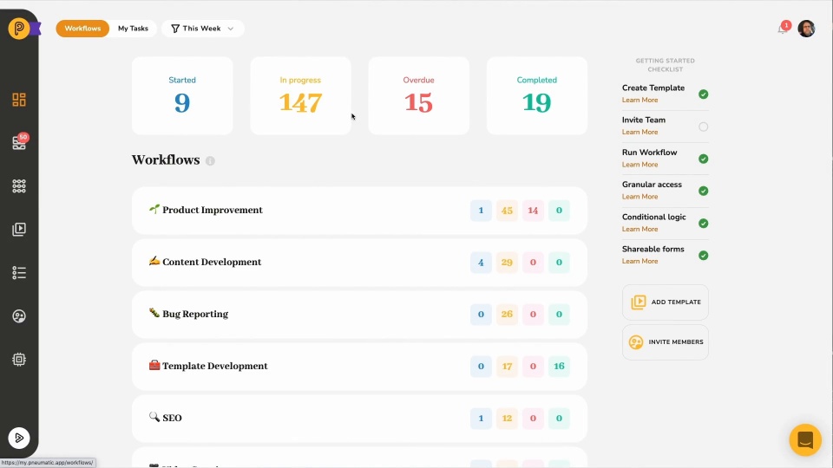Click Learn More under Invite Team
Viewport: 833px width, 468px height.
point(640,132)
